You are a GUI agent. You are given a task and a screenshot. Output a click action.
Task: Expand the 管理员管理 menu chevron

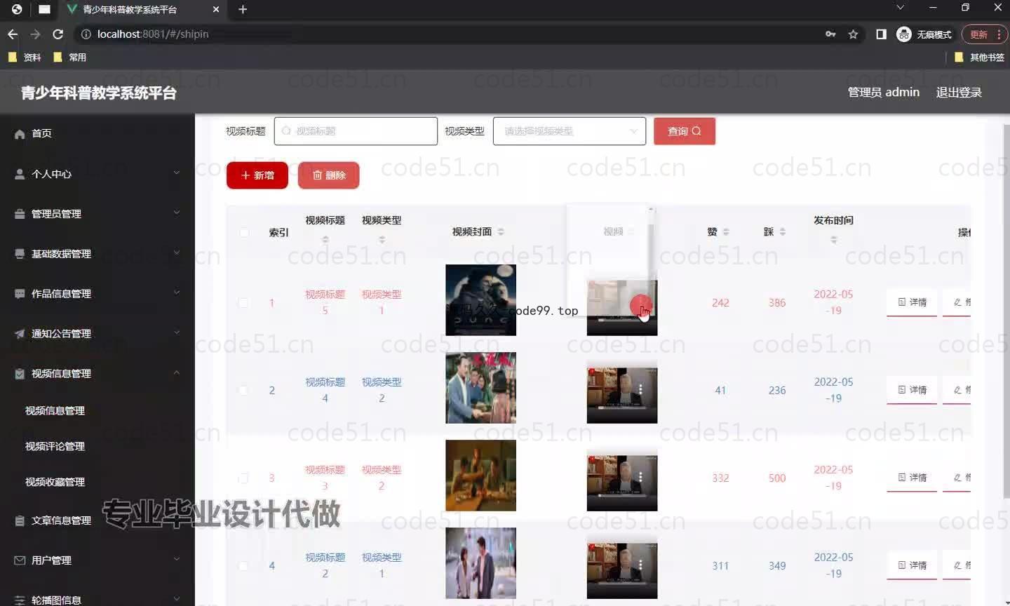pos(177,213)
